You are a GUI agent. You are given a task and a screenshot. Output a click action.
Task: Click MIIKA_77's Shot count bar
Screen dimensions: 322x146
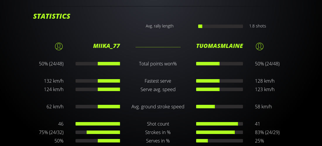click(x=98, y=124)
